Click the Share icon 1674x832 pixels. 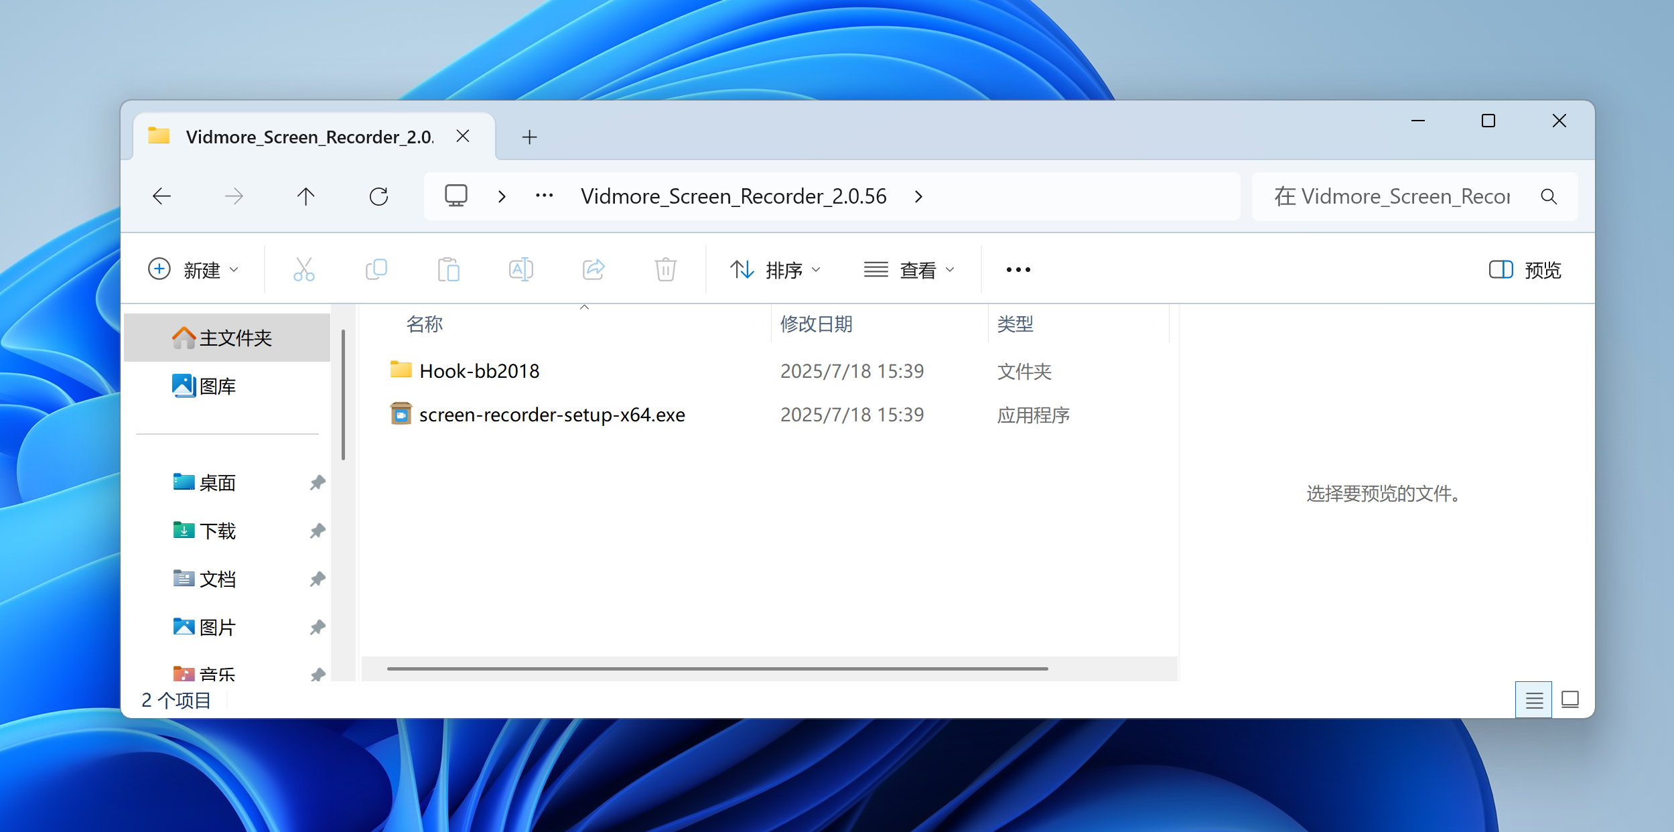pyautogui.click(x=594, y=270)
